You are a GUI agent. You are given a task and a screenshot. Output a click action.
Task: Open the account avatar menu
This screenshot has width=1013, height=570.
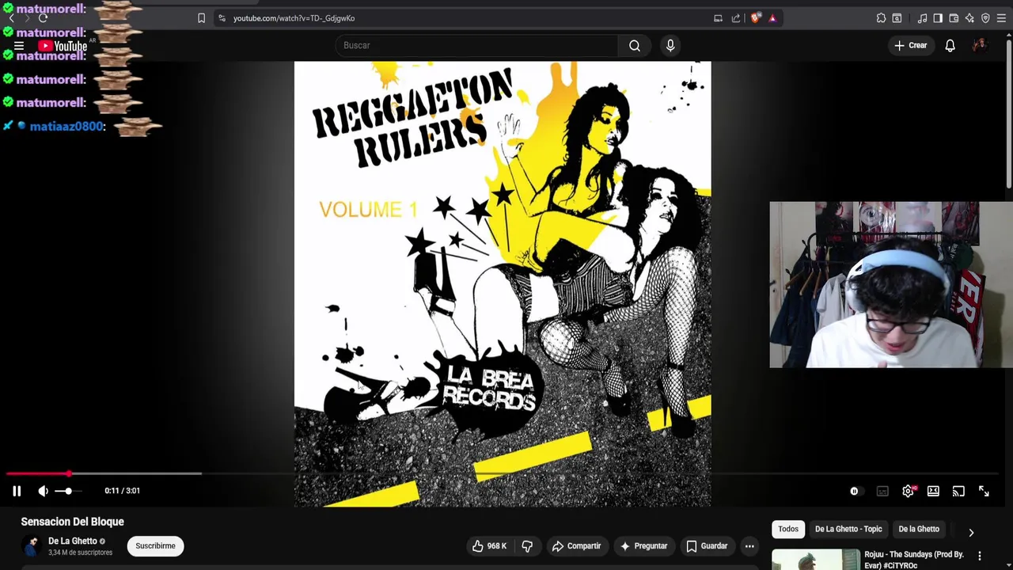click(x=980, y=46)
